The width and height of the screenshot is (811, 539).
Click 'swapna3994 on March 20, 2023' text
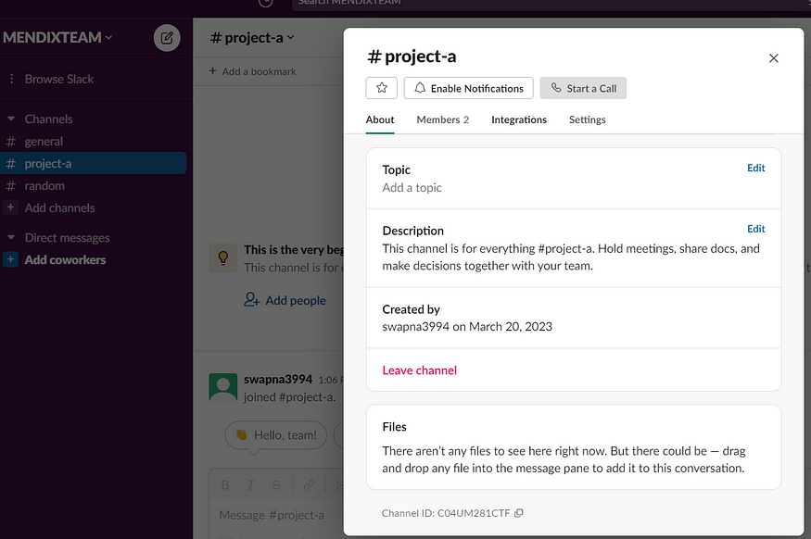point(467,327)
